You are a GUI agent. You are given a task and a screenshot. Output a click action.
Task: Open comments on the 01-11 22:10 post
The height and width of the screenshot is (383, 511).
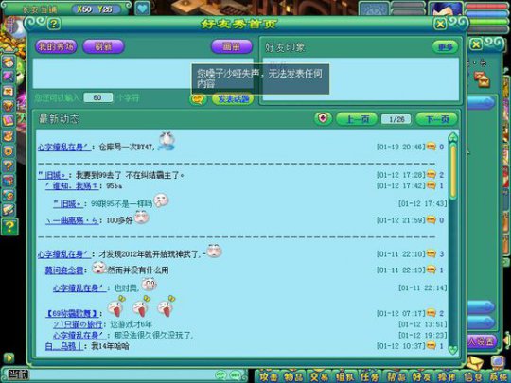click(431, 253)
